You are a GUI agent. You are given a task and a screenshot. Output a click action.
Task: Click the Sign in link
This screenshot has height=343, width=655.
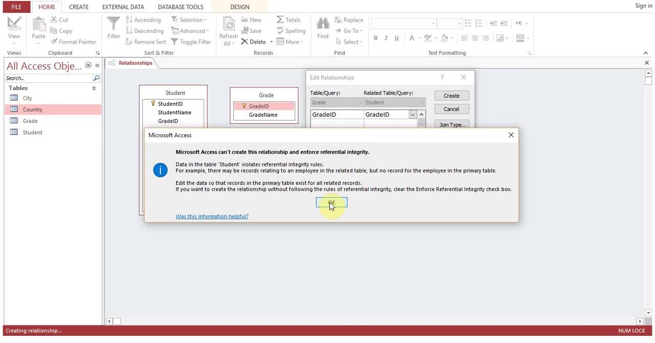[x=643, y=6]
